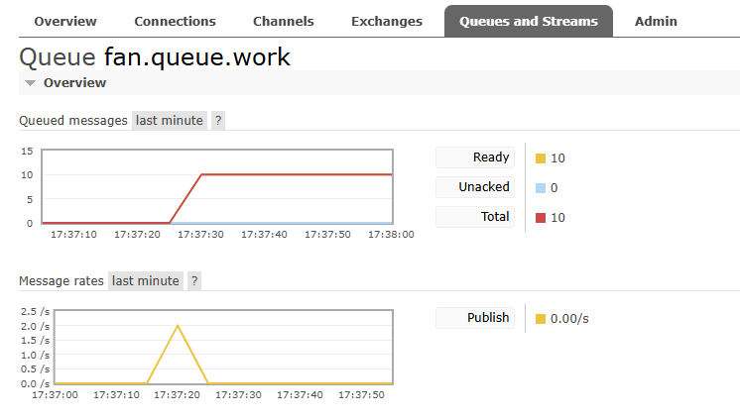The width and height of the screenshot is (740, 419).
Task: Change Queued messages 'last minute' range
Action: click(x=170, y=121)
